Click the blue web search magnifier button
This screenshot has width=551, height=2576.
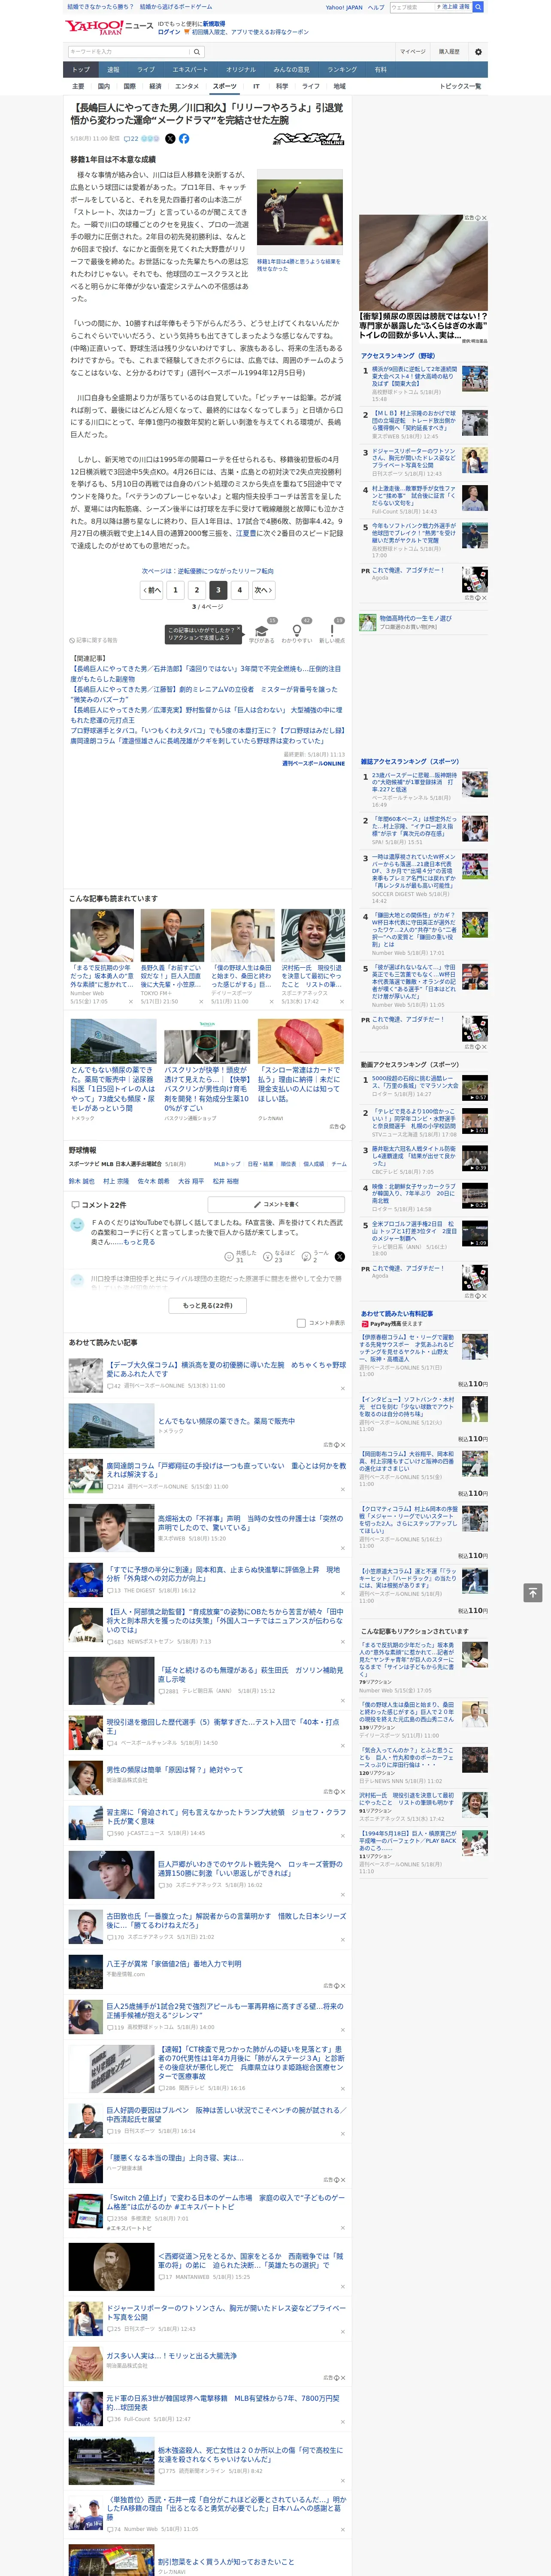[478, 7]
